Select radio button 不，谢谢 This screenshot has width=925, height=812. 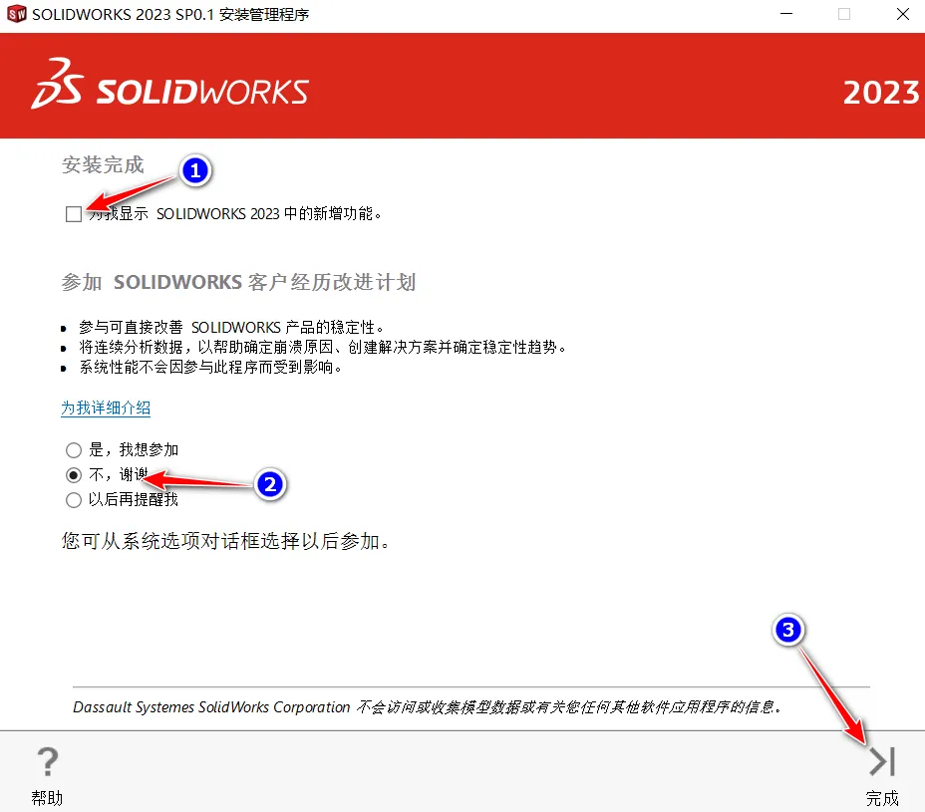(74, 474)
